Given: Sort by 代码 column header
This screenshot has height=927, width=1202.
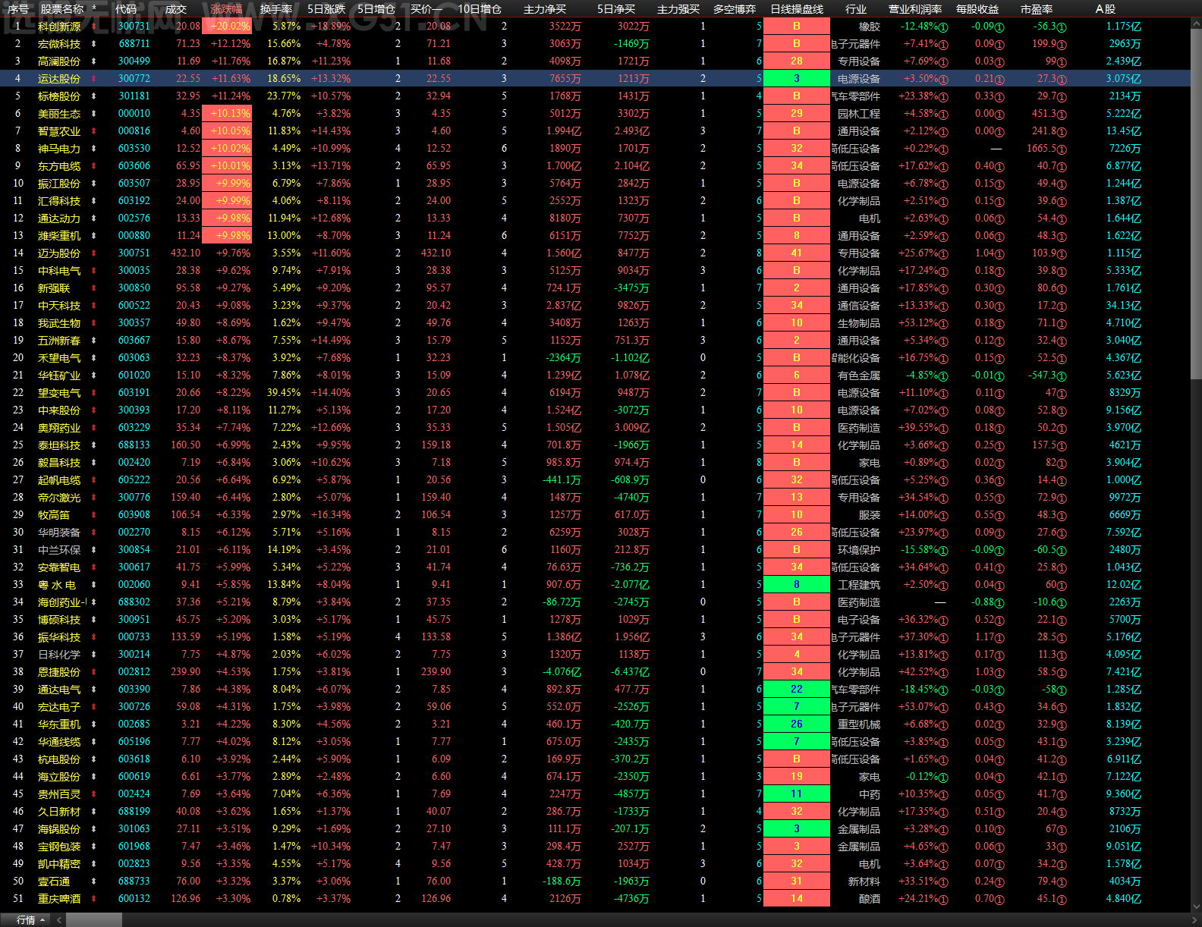Looking at the screenshot, I should 126,9.
